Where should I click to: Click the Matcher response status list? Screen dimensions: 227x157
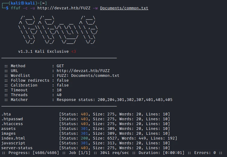115,100
